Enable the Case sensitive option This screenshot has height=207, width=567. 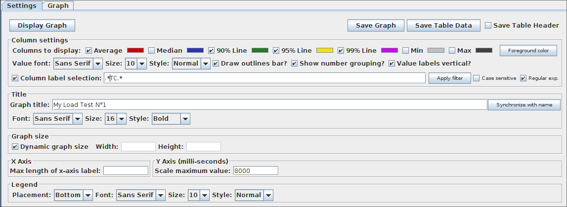(477, 78)
